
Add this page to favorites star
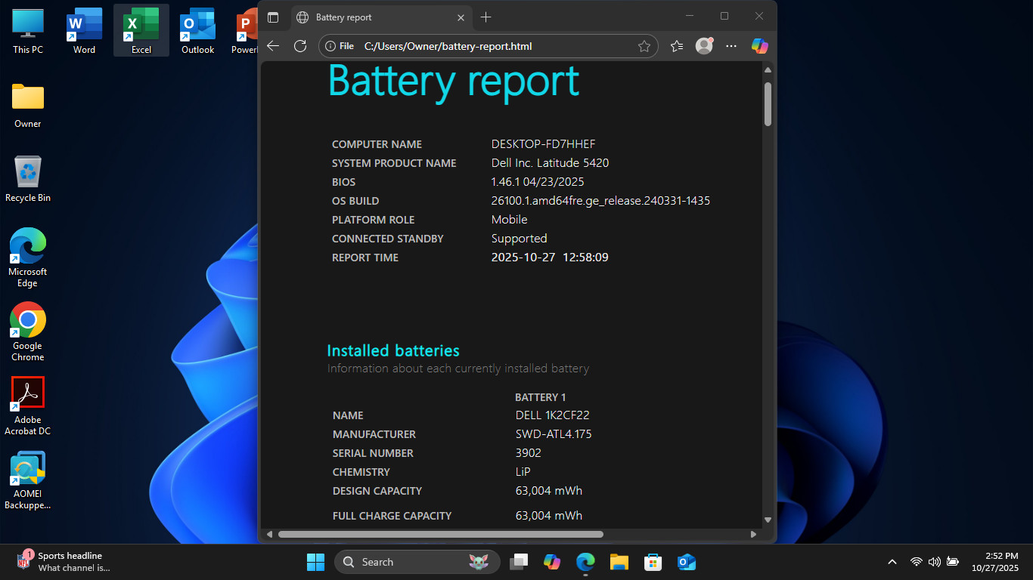tap(644, 46)
